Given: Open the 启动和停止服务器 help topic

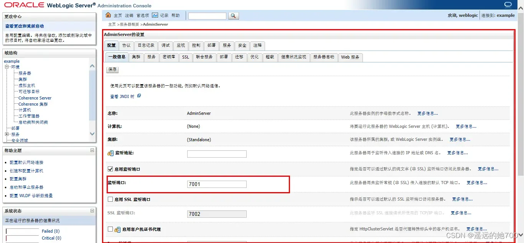Looking at the screenshot, I should pos(26,187).
